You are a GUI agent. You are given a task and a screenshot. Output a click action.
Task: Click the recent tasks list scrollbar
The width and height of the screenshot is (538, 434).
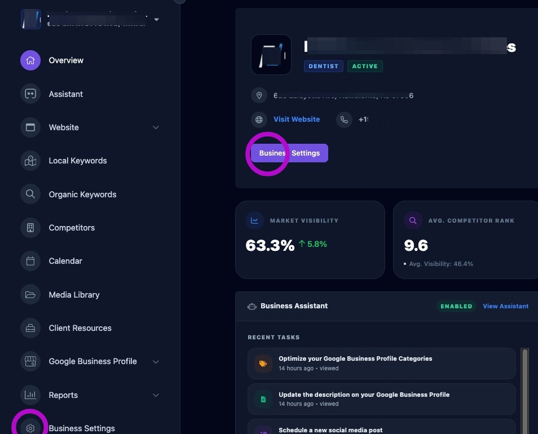524,391
